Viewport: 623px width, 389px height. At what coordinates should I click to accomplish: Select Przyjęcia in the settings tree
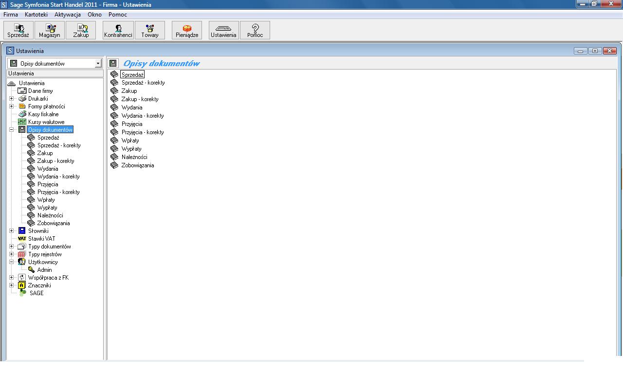48,184
